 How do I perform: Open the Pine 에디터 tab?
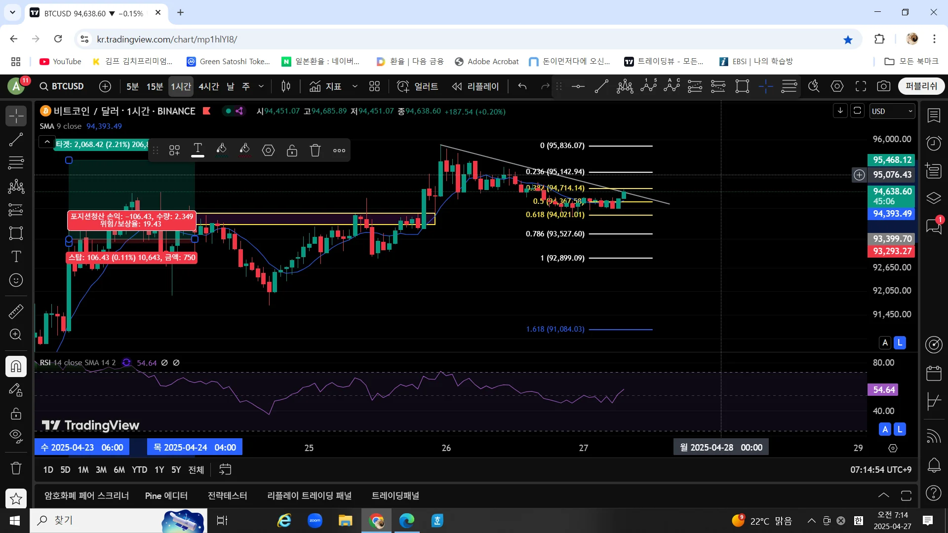point(166,495)
